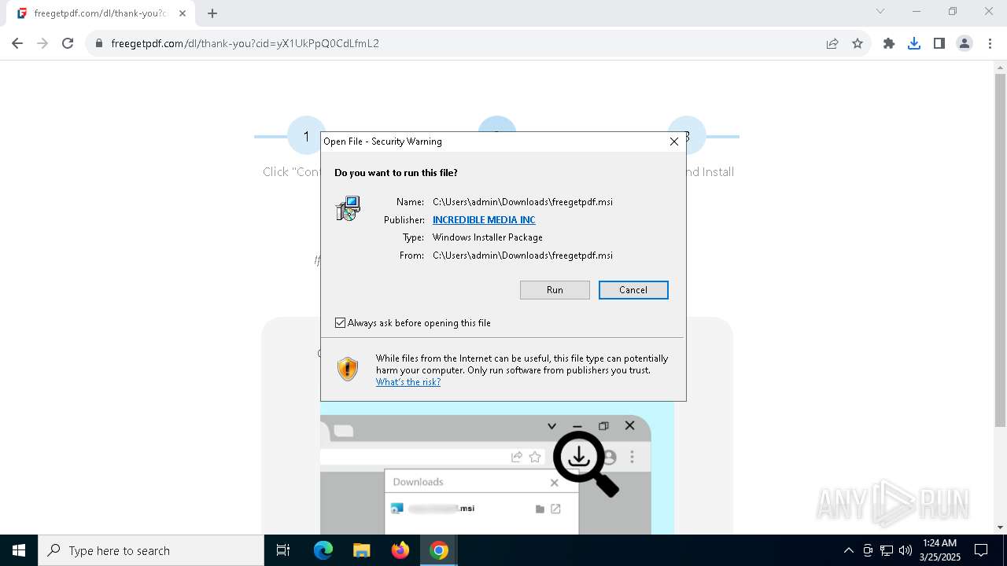
Task: Click "Windows Installer Package" type text
Action: pos(488,237)
